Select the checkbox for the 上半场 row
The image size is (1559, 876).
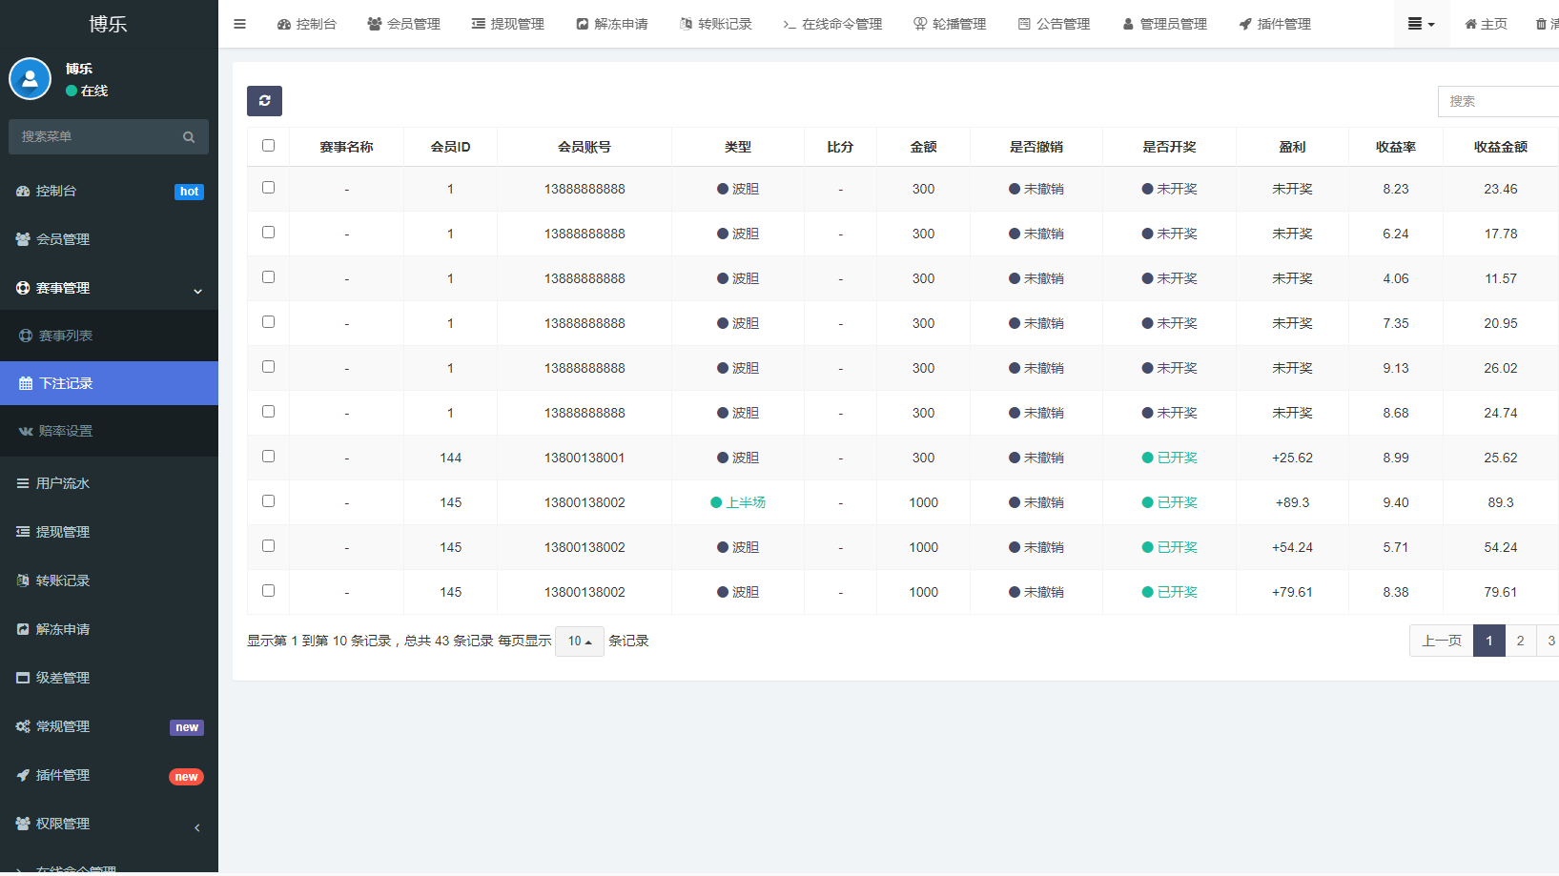[268, 501]
